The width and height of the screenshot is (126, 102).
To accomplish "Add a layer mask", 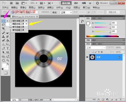I will click(103, 99).
